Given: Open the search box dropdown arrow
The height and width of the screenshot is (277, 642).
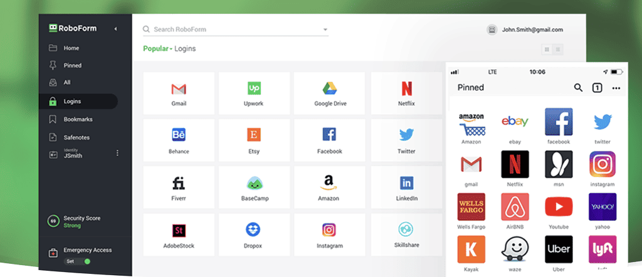Looking at the screenshot, I should [325, 29].
